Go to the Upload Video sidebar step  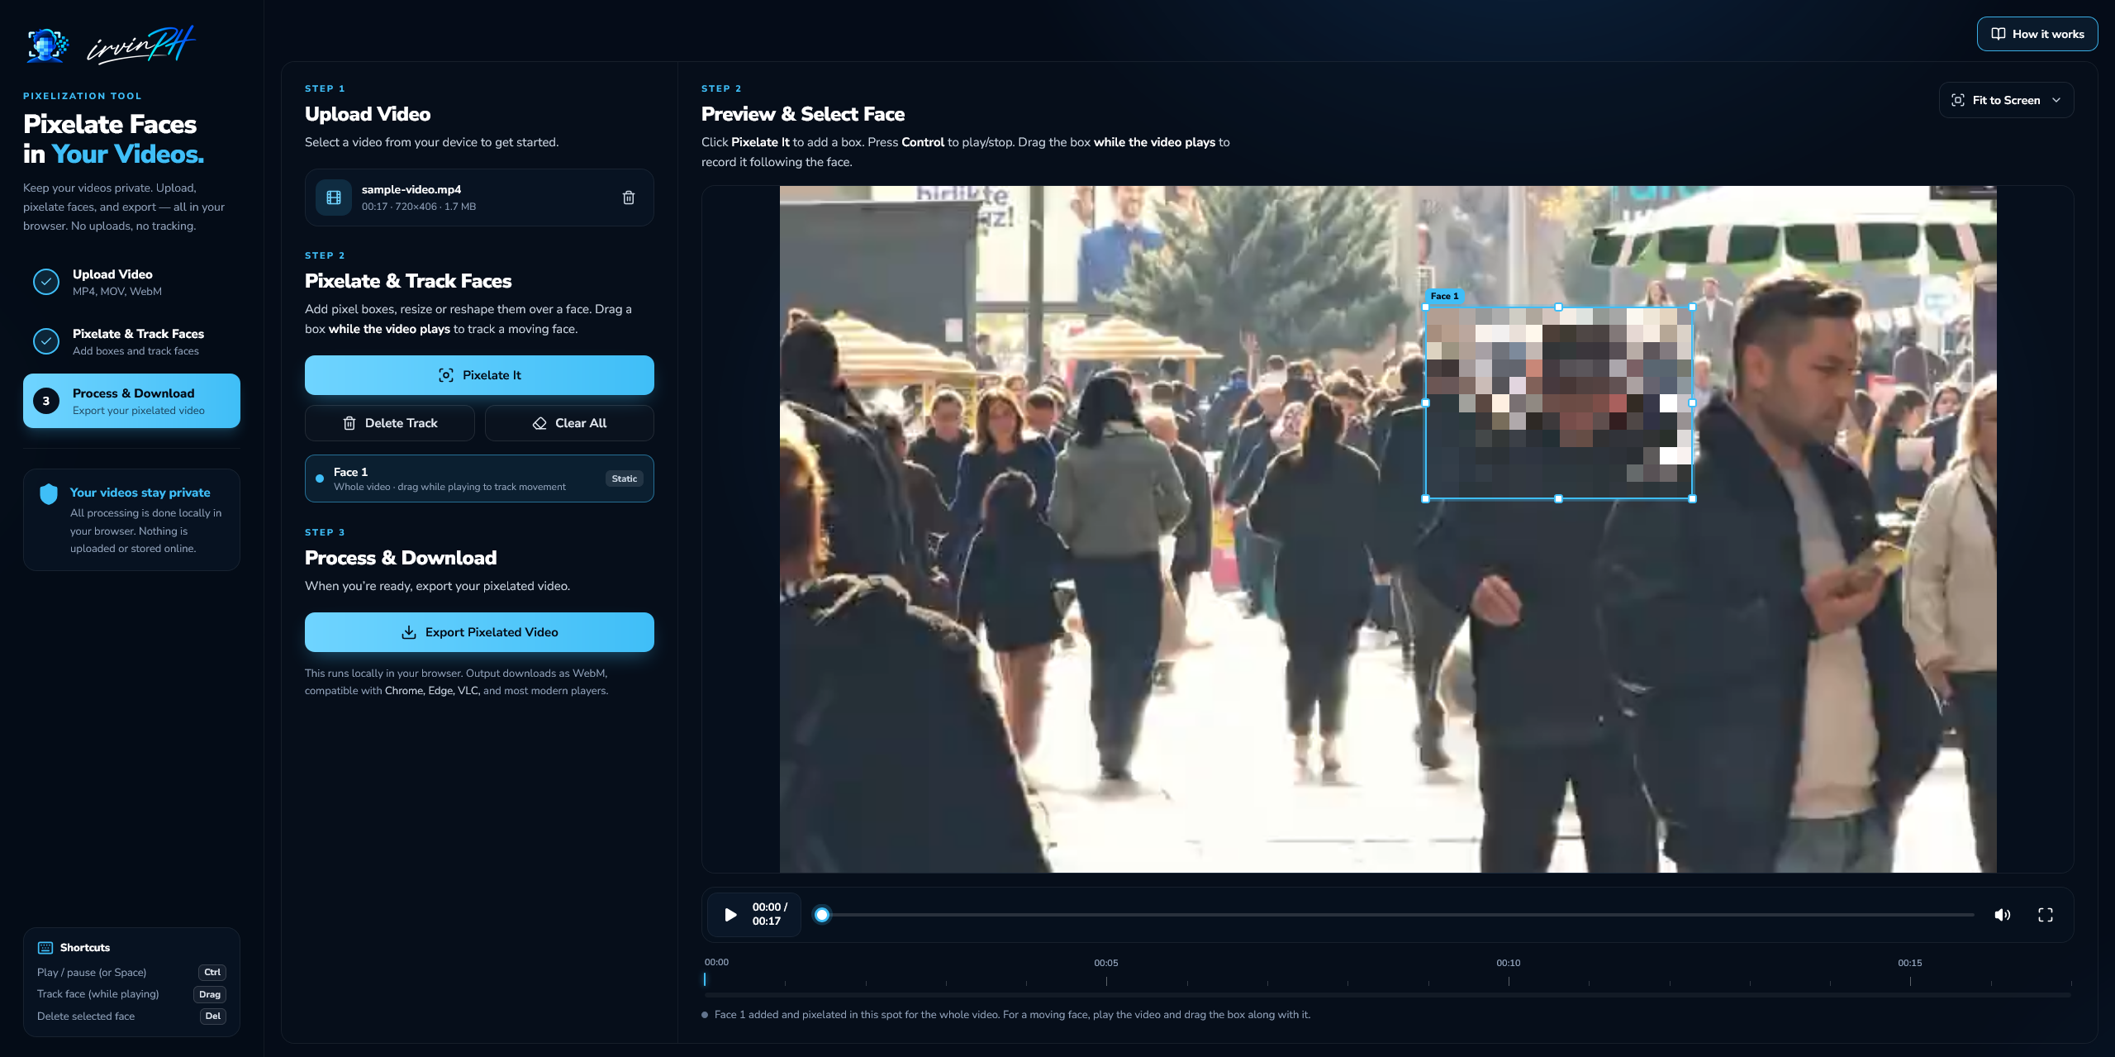coord(132,282)
